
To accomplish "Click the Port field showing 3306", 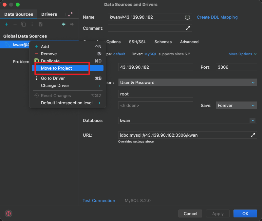I will (x=236, y=67).
